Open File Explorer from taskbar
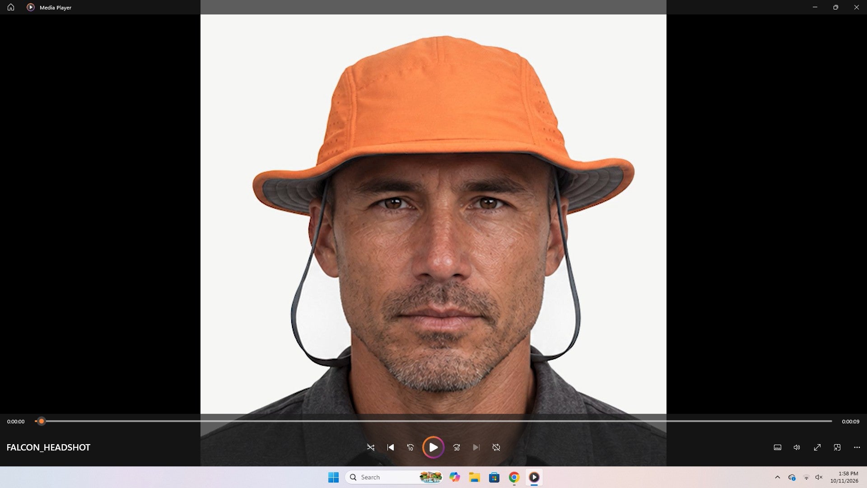Image resolution: width=867 pixels, height=488 pixels. tap(474, 477)
